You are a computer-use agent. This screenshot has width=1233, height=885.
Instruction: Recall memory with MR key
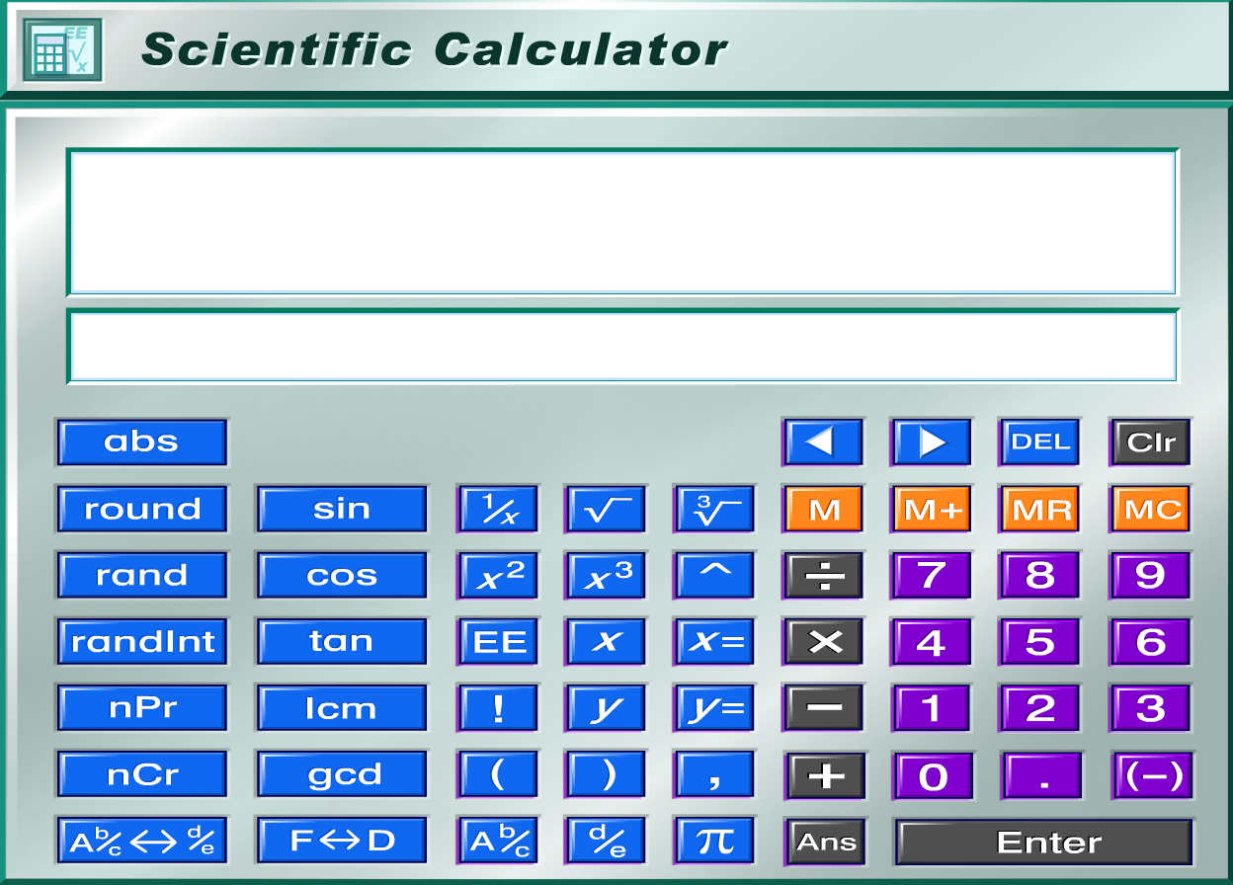pos(1041,510)
